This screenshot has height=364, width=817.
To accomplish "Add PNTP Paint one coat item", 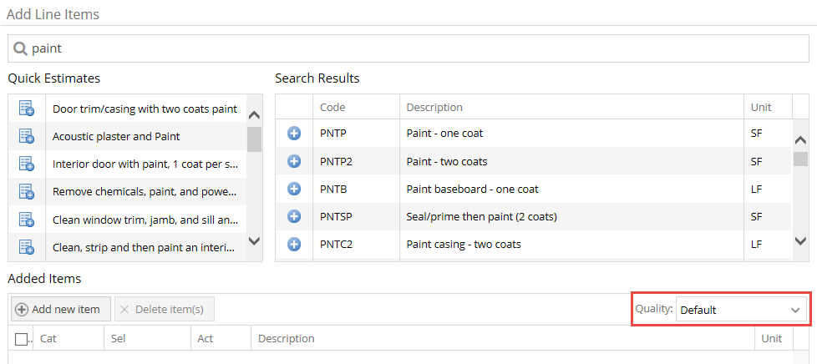I will 294,134.
